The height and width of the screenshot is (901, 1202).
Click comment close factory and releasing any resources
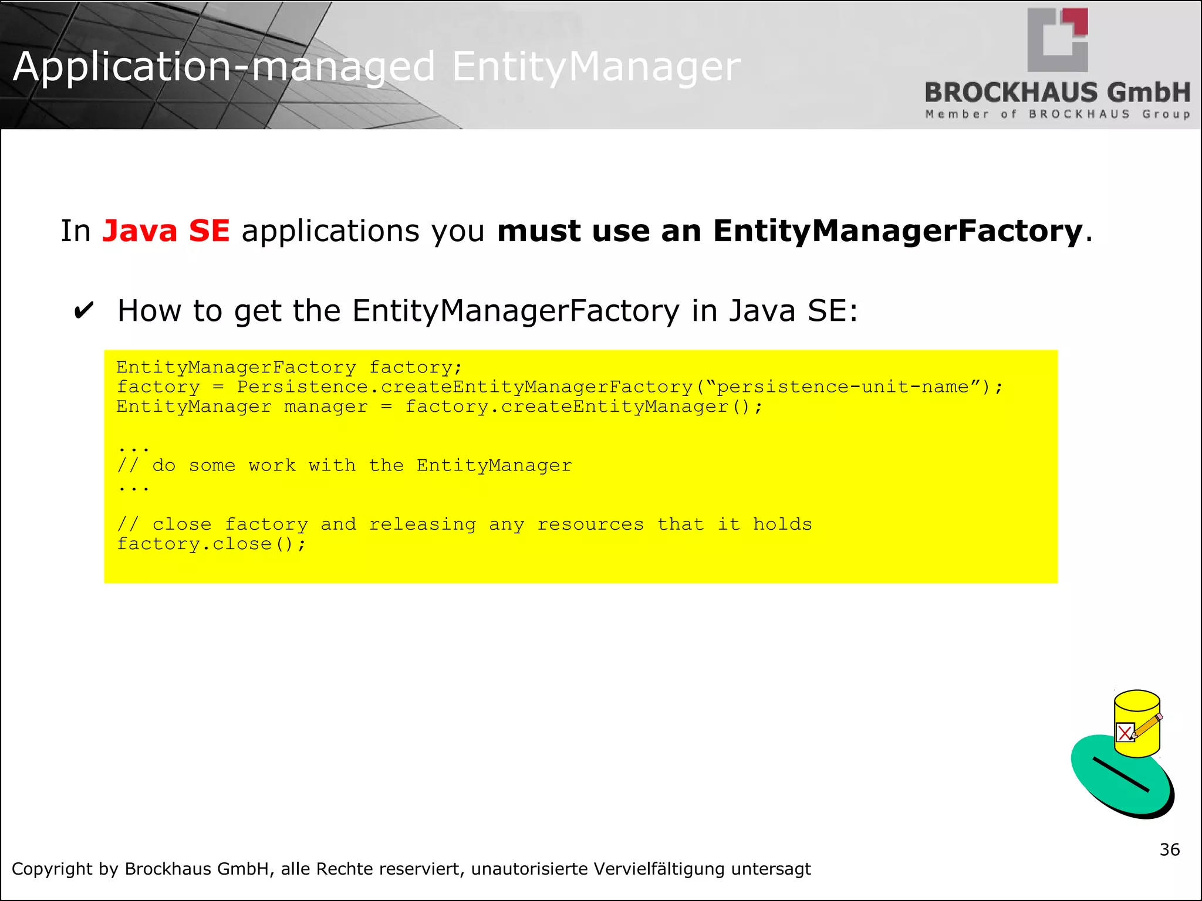pyautogui.click(x=465, y=524)
